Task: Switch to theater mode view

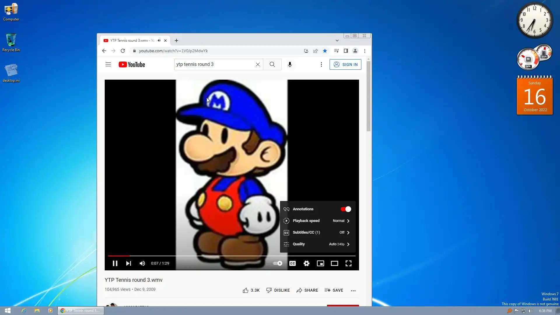Action: [334, 263]
